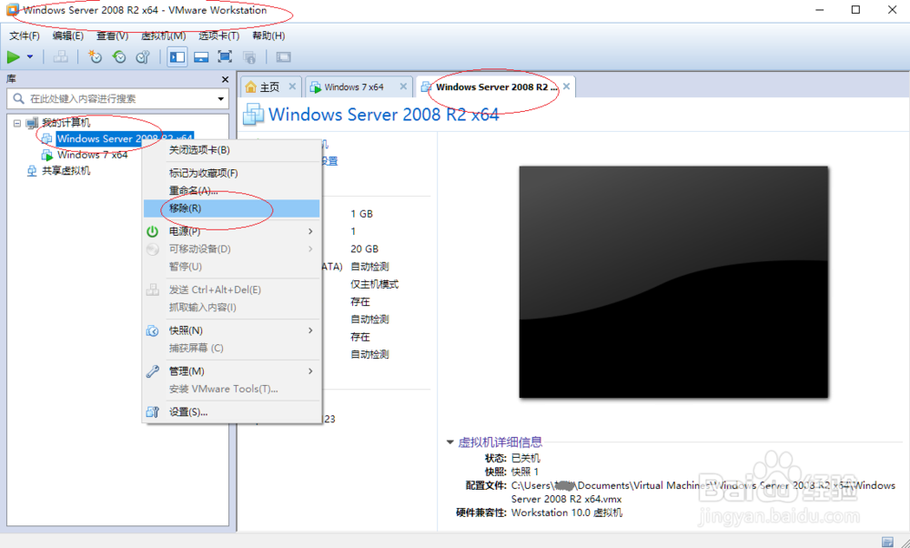Click the virtual machine preview screen thumbnail
This screenshot has width=910, height=548.
tap(673, 282)
